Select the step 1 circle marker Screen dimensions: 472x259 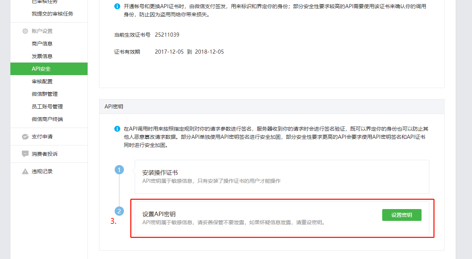coord(119,170)
